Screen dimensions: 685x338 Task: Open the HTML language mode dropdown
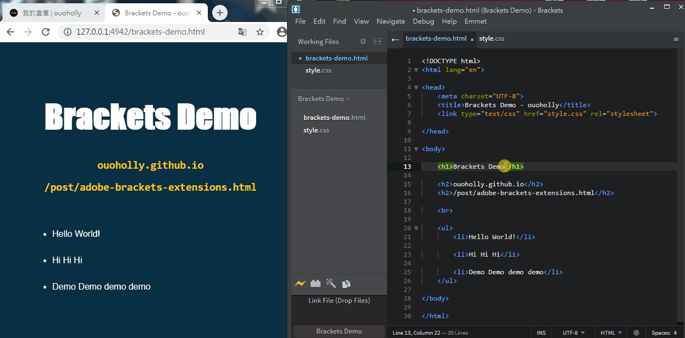[x=611, y=333]
